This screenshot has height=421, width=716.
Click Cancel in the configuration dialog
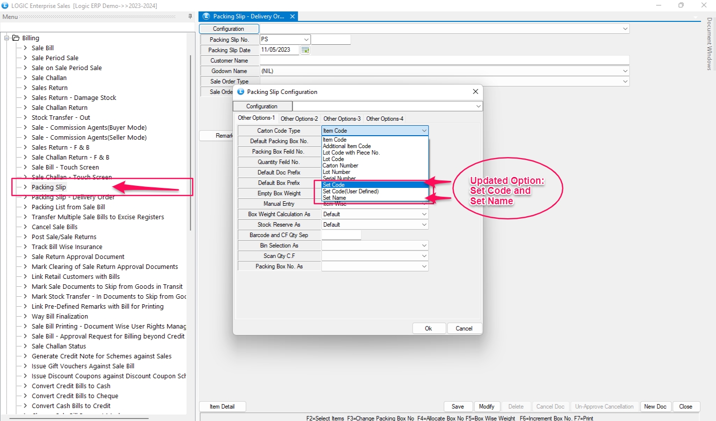coord(464,329)
